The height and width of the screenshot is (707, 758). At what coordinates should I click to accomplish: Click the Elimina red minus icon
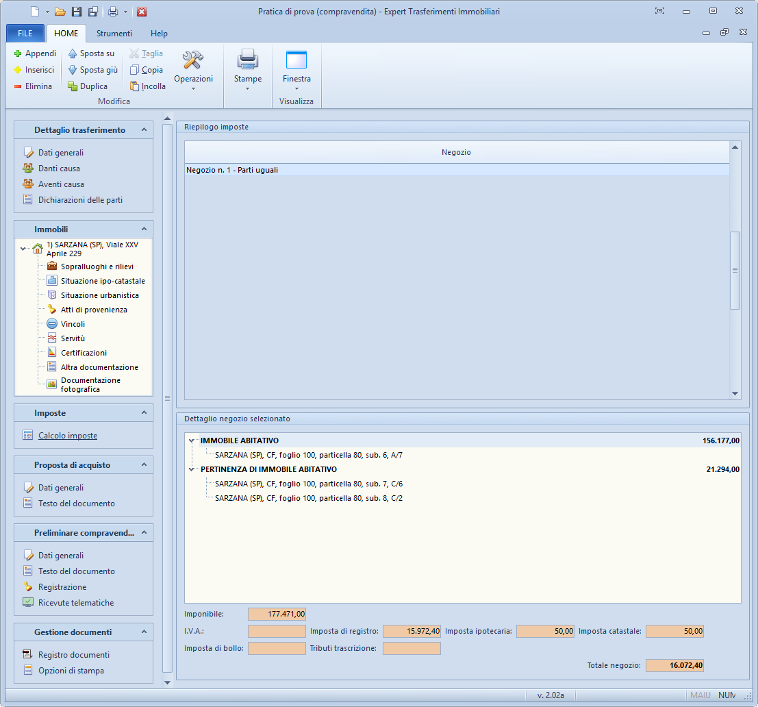coord(18,86)
